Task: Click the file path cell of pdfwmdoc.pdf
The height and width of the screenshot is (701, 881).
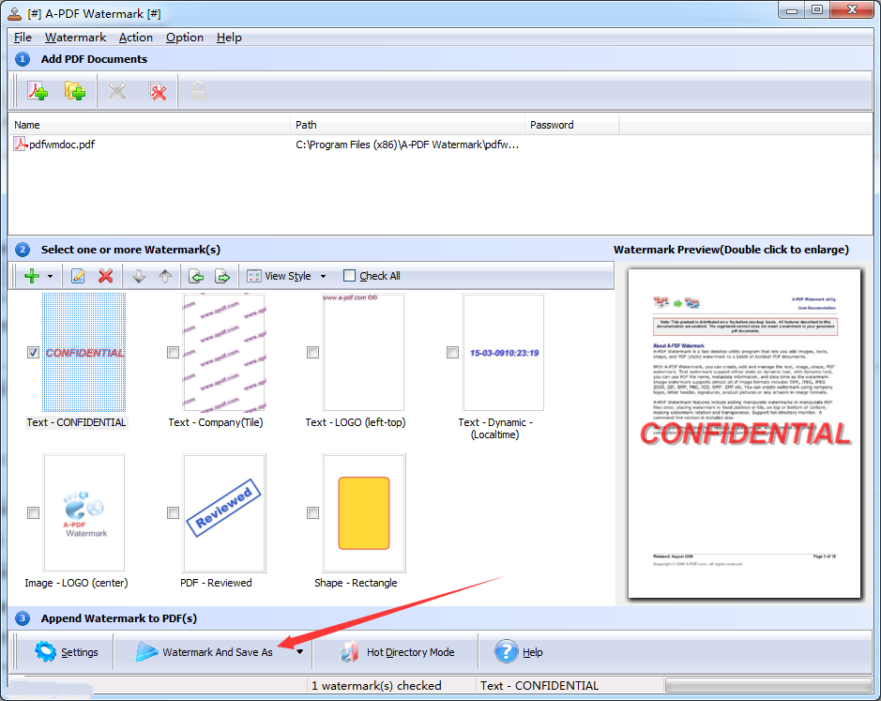Action: pyautogui.click(x=407, y=145)
